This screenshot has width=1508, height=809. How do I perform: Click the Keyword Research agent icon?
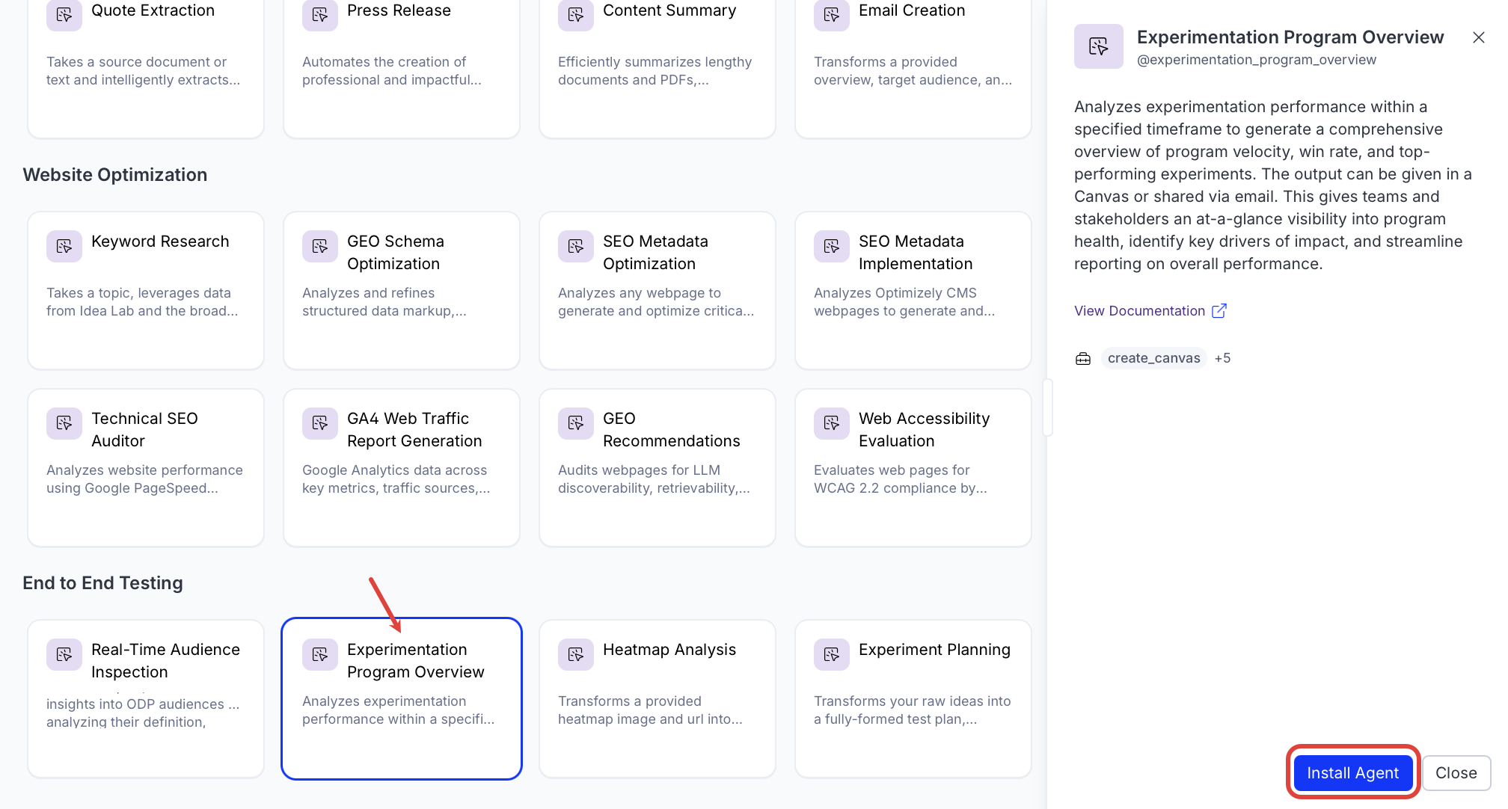[x=64, y=246]
